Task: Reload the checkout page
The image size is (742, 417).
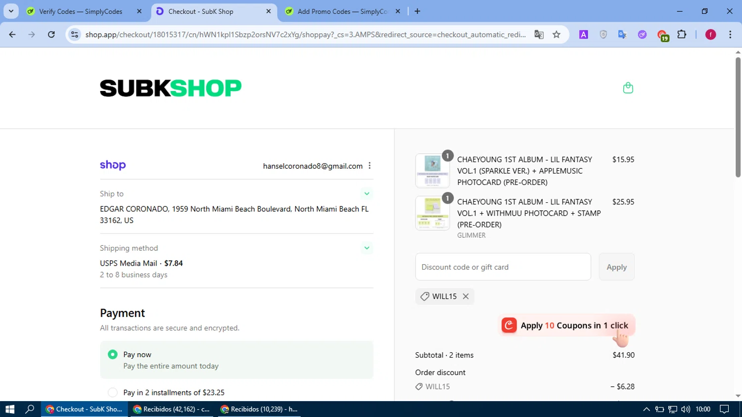Action: (51, 35)
